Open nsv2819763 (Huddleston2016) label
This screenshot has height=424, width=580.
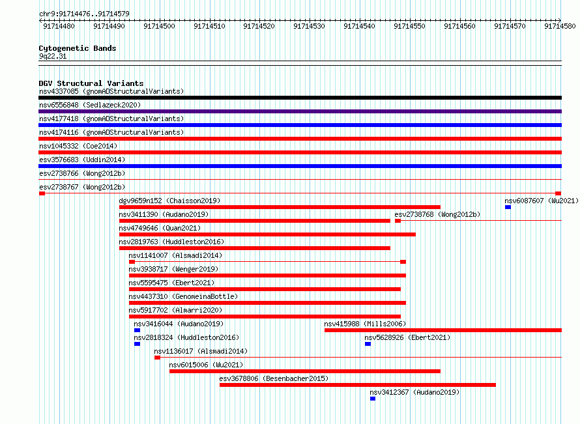tap(171, 242)
